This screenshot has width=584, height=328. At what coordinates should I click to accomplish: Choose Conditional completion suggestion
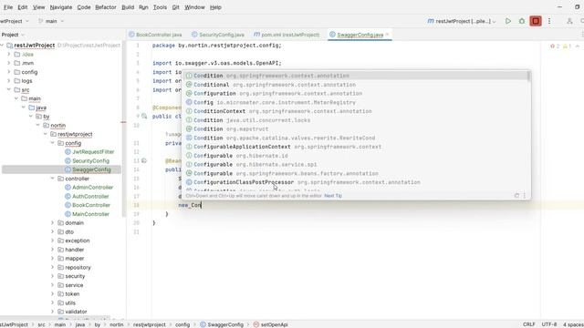356,85
